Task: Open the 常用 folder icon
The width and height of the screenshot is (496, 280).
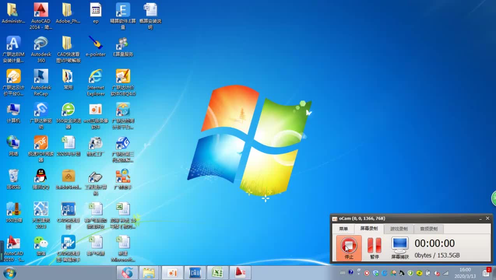Action: (x=68, y=80)
